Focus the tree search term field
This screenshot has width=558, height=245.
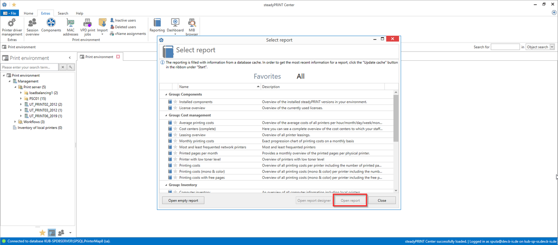pyautogui.click(x=30, y=67)
